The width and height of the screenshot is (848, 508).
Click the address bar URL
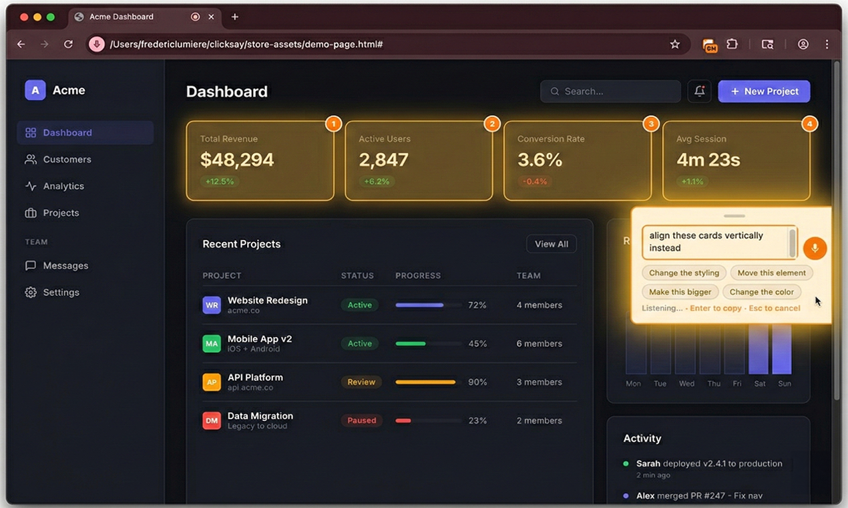(246, 44)
